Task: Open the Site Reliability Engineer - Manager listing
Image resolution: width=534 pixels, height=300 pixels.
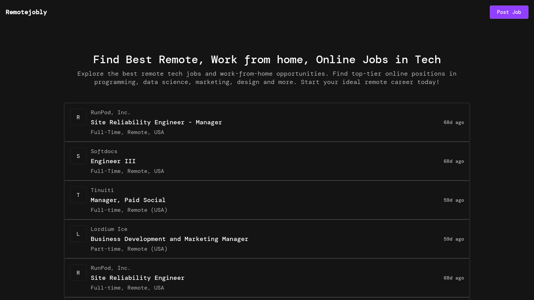Action: click(x=156, y=122)
